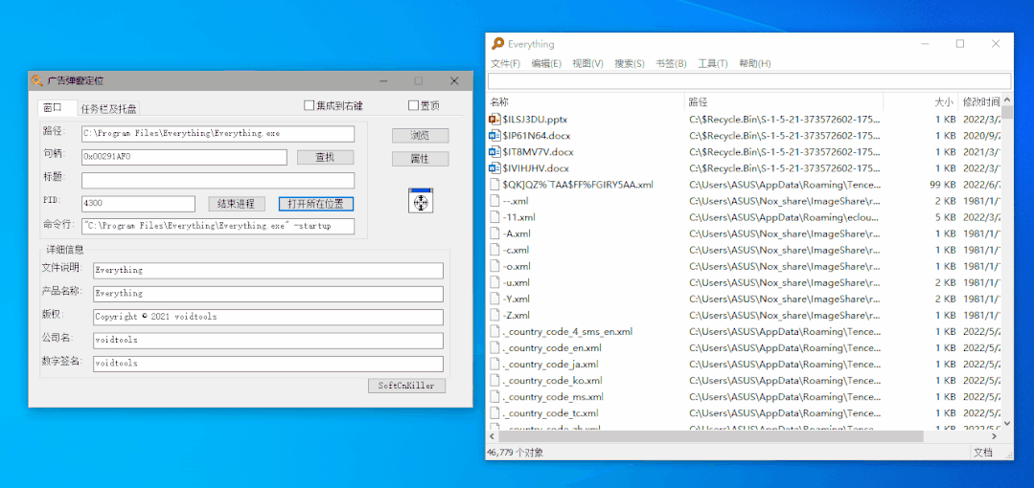Click the Everything search input box
Viewport: 1034px width, 488px height.
[x=748, y=81]
